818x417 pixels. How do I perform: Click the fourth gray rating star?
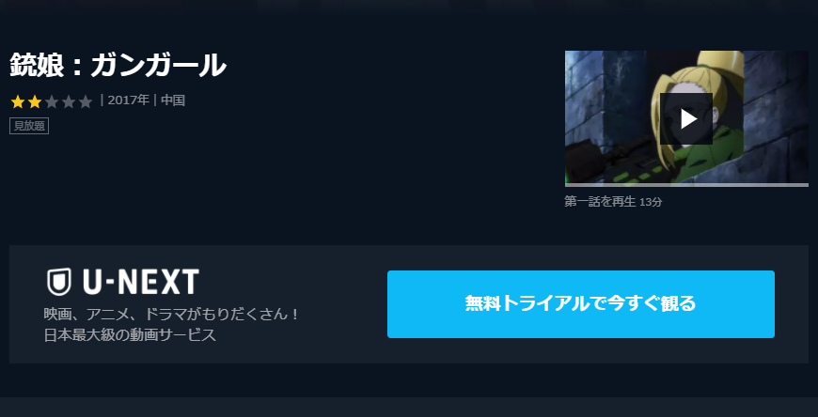click(x=69, y=101)
